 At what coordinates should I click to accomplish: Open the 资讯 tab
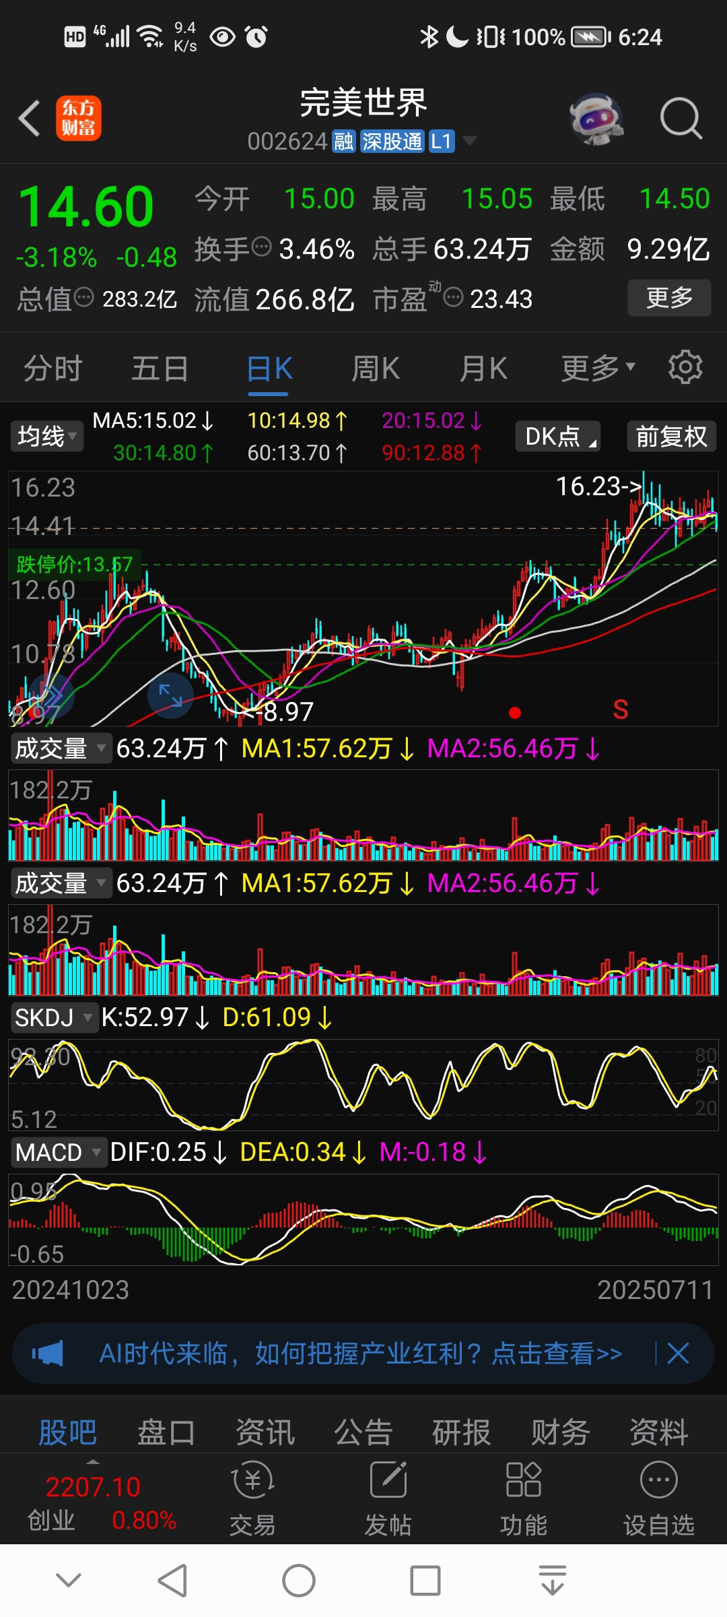pos(265,1432)
